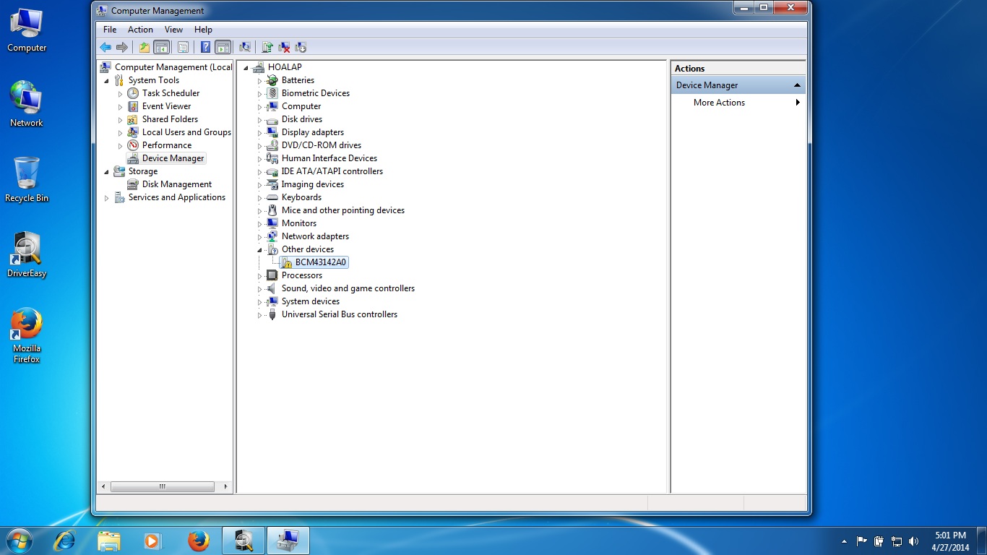
Task: Toggle Show/Hide Action Pane button
Action: click(x=223, y=48)
